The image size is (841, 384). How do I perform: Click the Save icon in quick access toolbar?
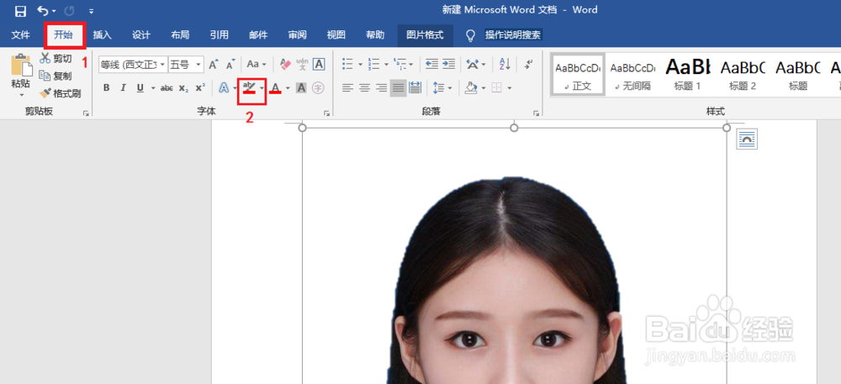20,11
